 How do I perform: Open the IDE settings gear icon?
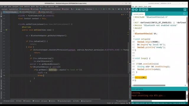pyautogui.click(x=127, y=9)
